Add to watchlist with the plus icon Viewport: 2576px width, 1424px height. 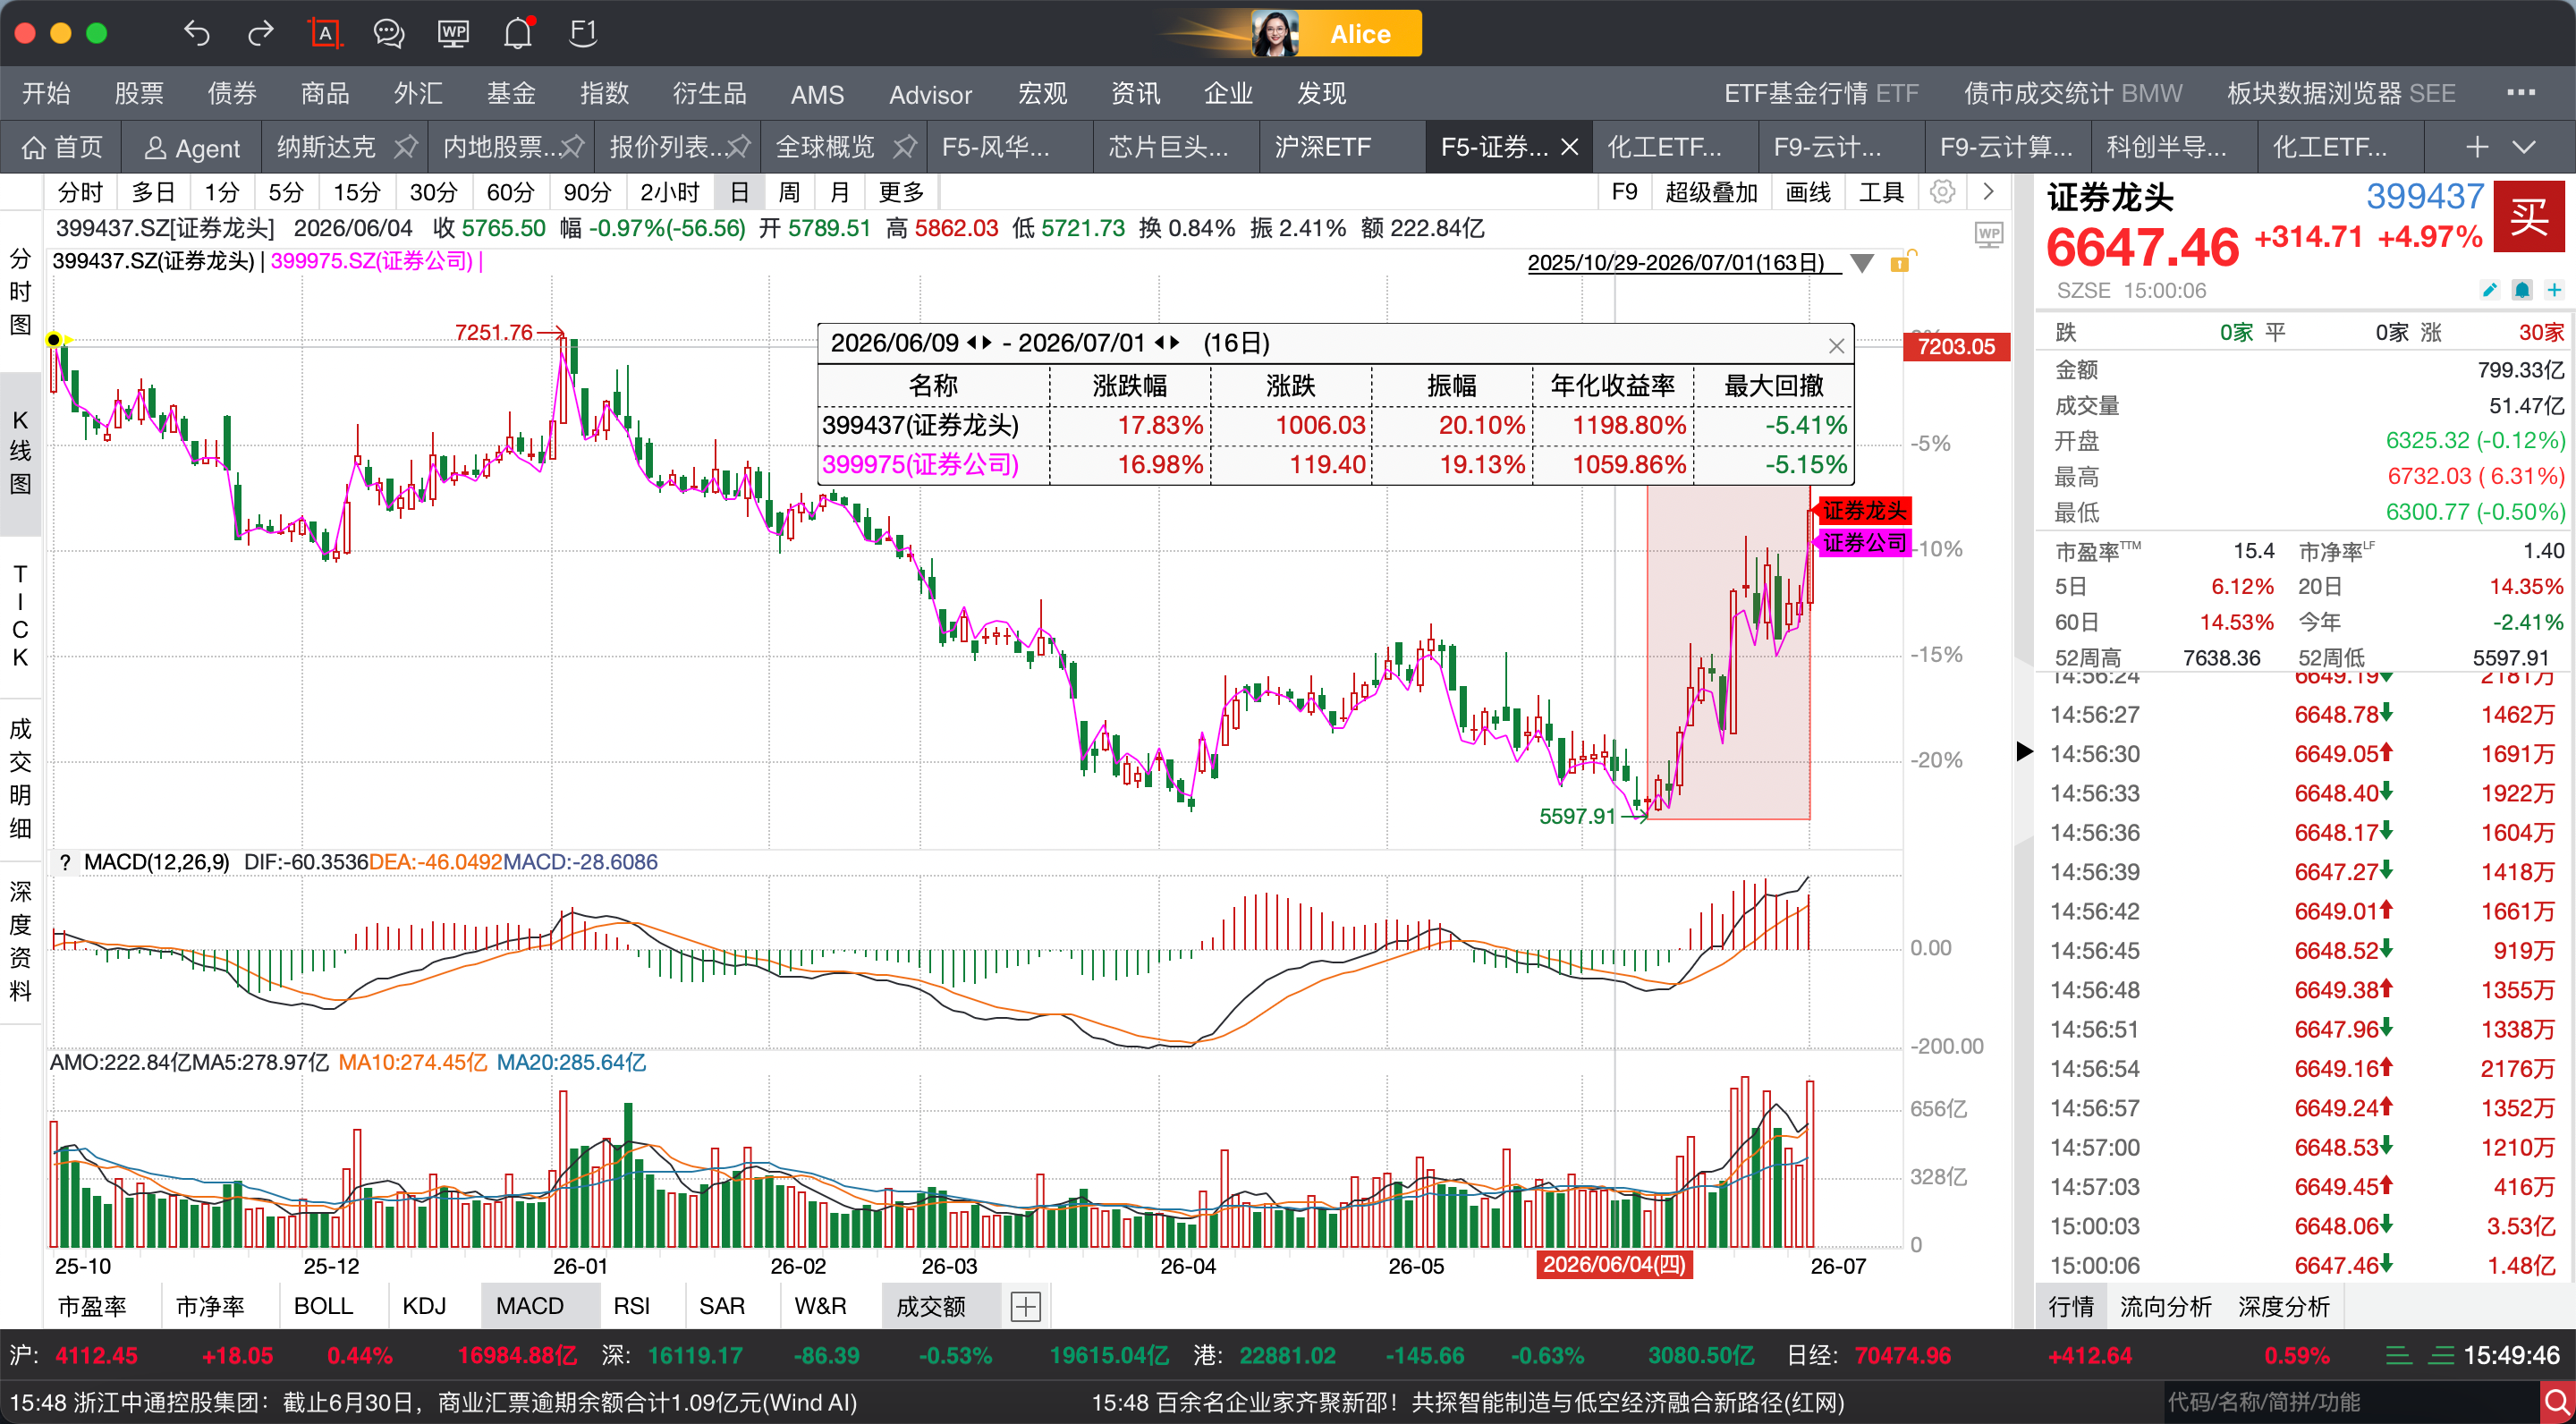tap(2554, 290)
